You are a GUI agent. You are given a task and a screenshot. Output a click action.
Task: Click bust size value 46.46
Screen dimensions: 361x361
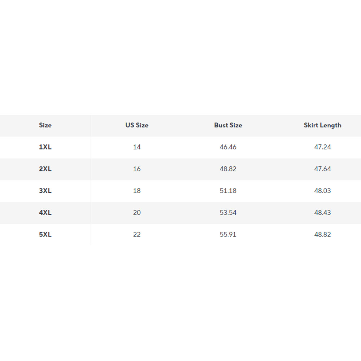tap(228, 147)
